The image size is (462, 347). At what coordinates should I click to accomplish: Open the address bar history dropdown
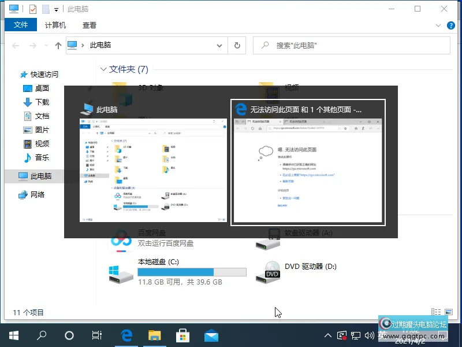(219, 45)
